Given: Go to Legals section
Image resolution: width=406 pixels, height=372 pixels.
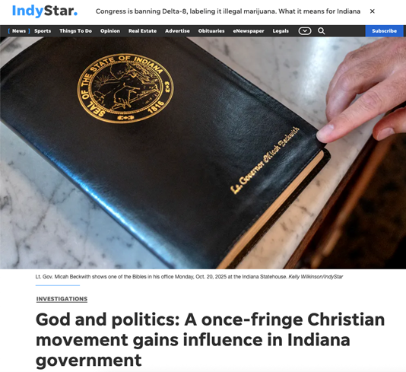Looking at the screenshot, I should tap(281, 31).
